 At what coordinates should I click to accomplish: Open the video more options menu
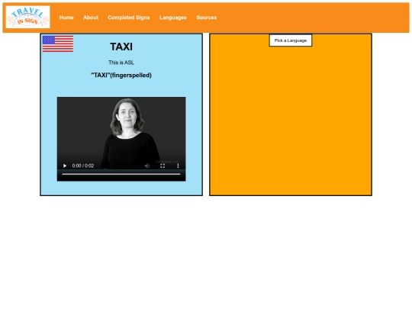point(178,166)
